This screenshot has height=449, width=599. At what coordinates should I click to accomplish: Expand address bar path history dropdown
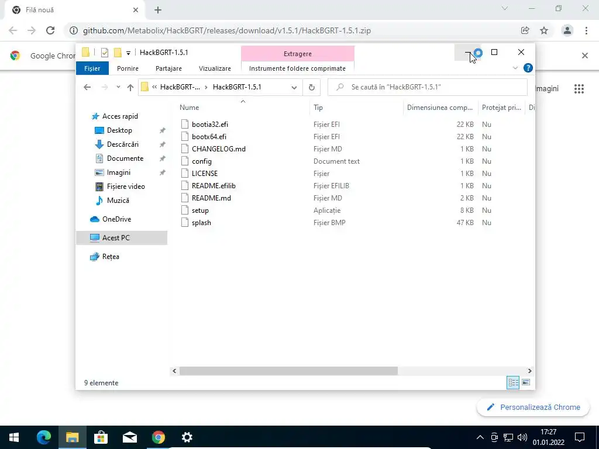tap(294, 88)
